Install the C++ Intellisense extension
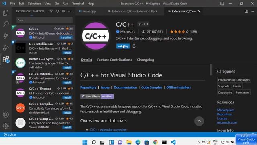Viewport: 257px width, 145px height. 67,53
